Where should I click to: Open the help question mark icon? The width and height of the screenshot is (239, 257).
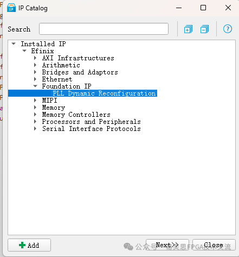click(x=228, y=29)
